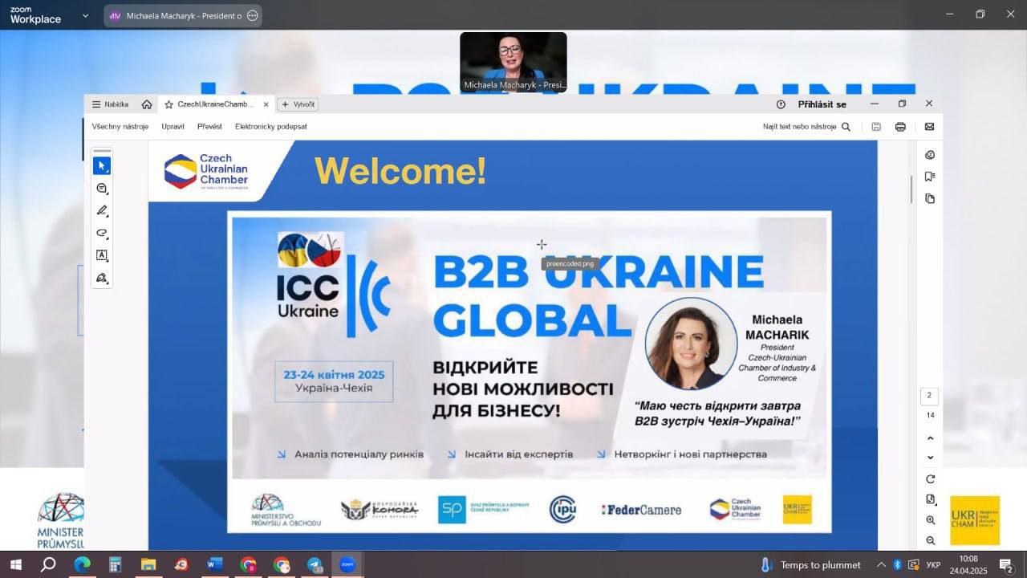
Task: Click Michaela Macharyk's video thumbnail
Action: [513, 63]
